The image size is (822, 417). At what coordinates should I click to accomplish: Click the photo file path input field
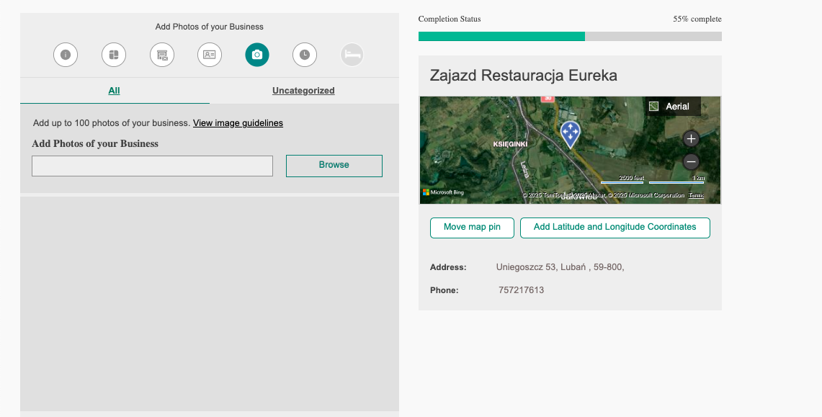[152, 166]
